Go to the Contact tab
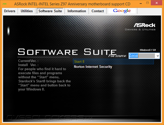The image size is (164, 125). tap(98, 11)
